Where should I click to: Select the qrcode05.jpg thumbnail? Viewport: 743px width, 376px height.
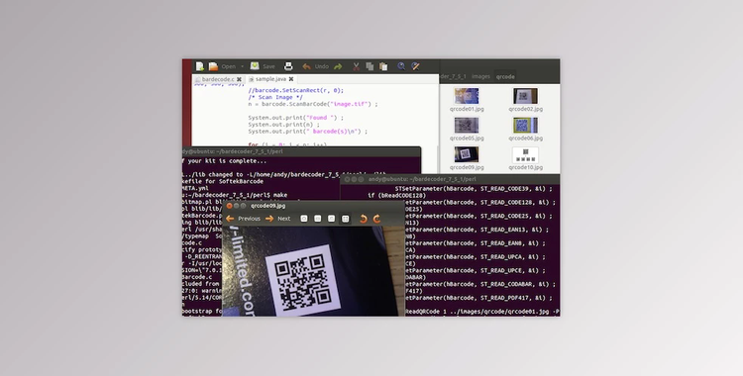click(467, 125)
